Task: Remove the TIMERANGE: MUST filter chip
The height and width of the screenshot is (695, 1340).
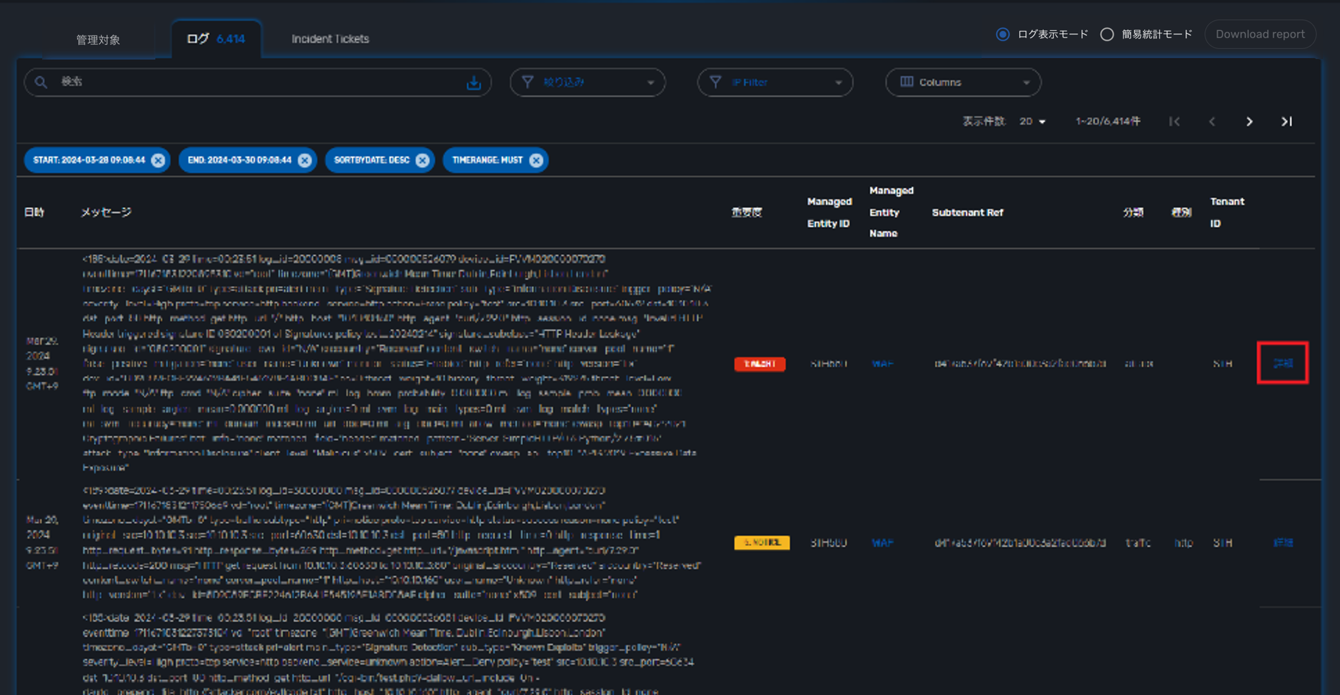Action: click(x=536, y=160)
